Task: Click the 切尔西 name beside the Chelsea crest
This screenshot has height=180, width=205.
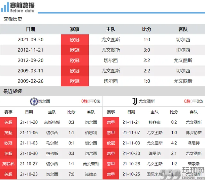Action: point(44,102)
